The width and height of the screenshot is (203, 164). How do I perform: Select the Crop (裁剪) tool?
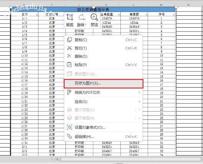(x=70, y=20)
